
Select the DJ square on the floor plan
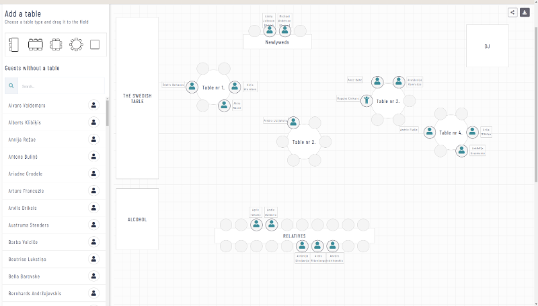coord(487,46)
